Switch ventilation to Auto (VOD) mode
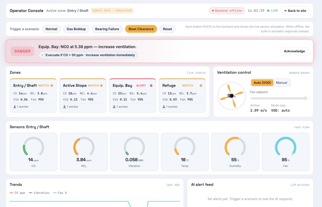 tap(262, 83)
